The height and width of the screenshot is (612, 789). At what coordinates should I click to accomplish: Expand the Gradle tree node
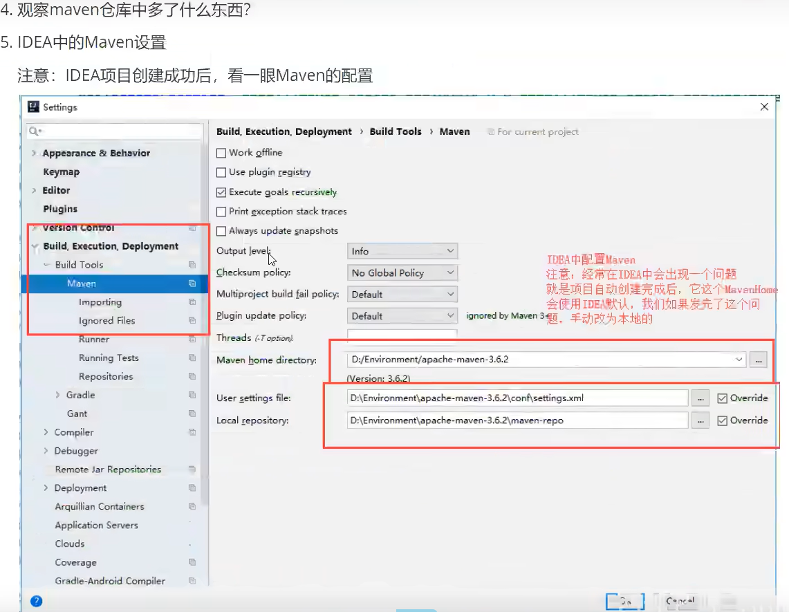pyautogui.click(x=57, y=395)
